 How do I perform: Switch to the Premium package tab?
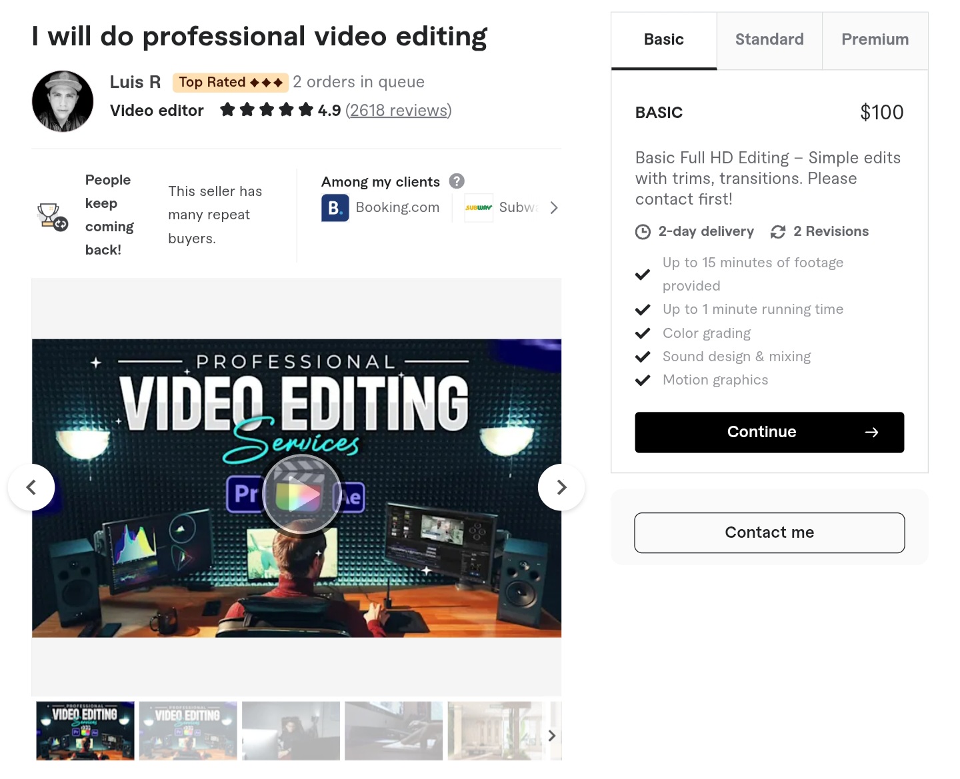click(875, 40)
